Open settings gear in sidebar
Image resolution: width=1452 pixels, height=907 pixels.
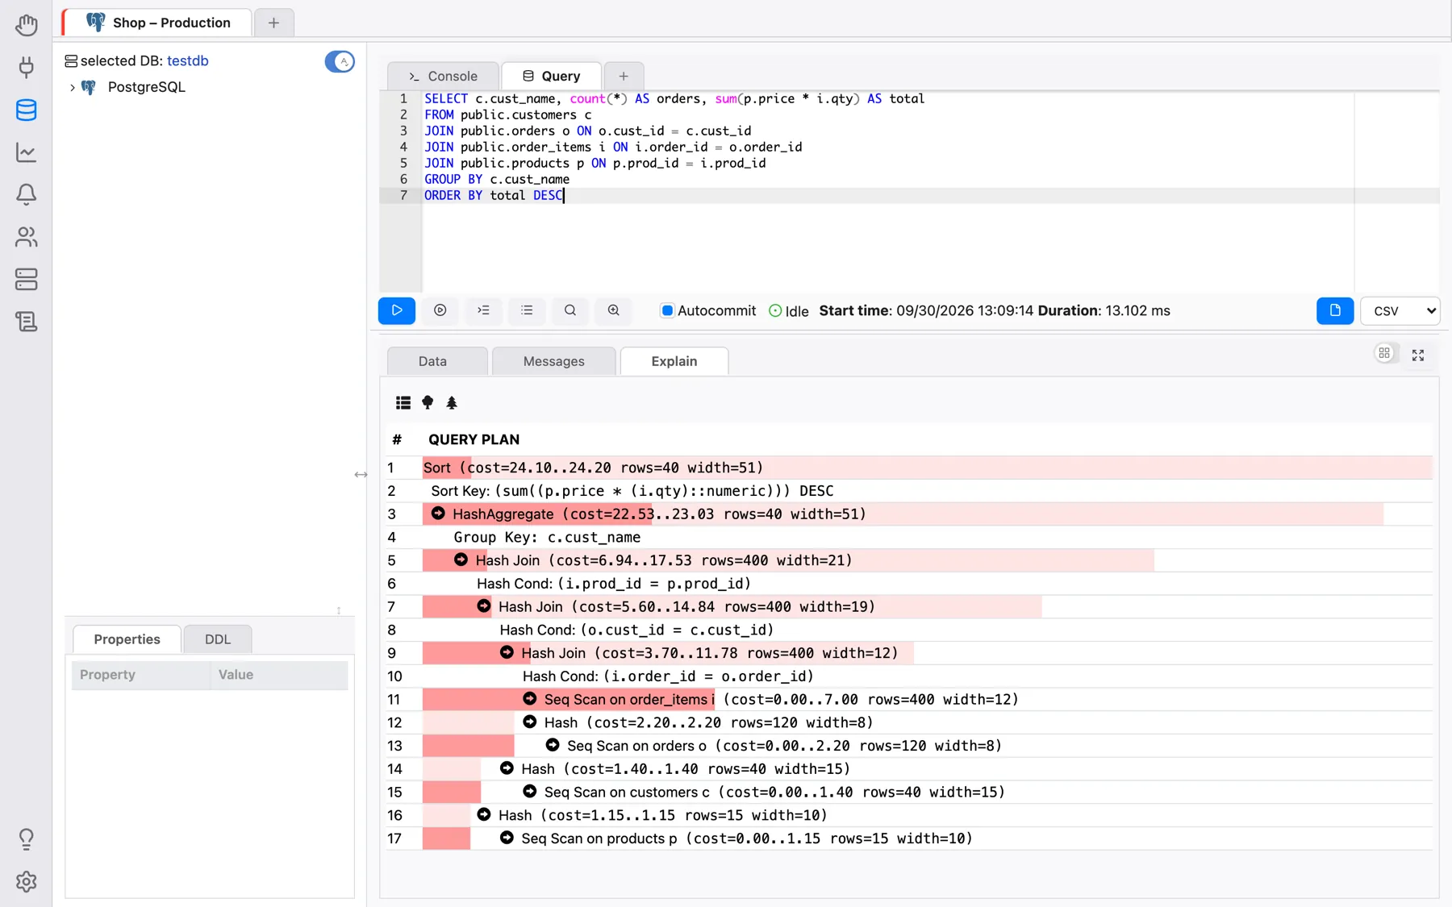point(26,882)
